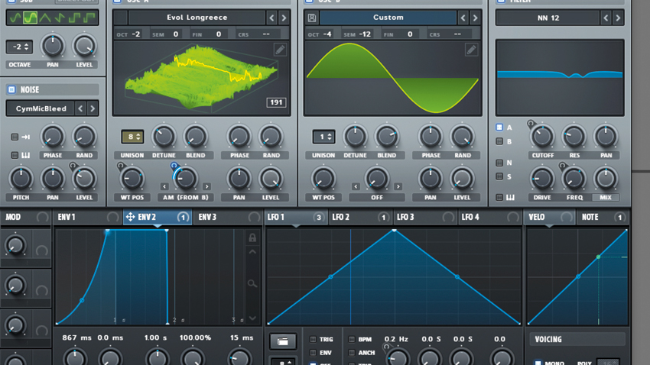Viewport: 650px width, 365px height.
Task: Choose previous OSC B warp mode arrow
Action: tap(356, 186)
